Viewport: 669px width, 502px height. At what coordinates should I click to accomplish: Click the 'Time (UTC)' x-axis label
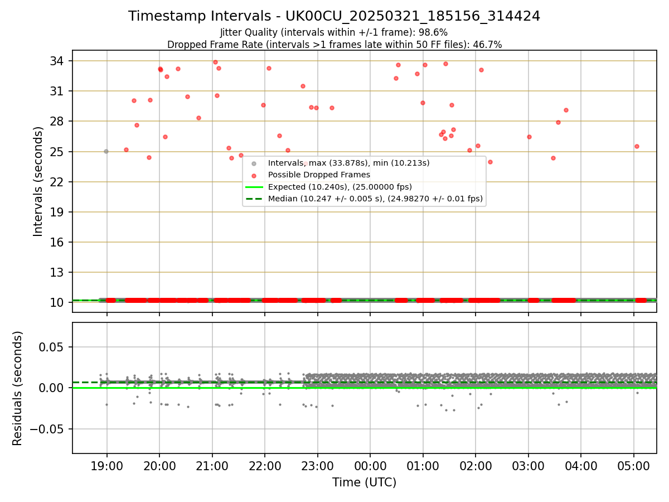tap(364, 482)
